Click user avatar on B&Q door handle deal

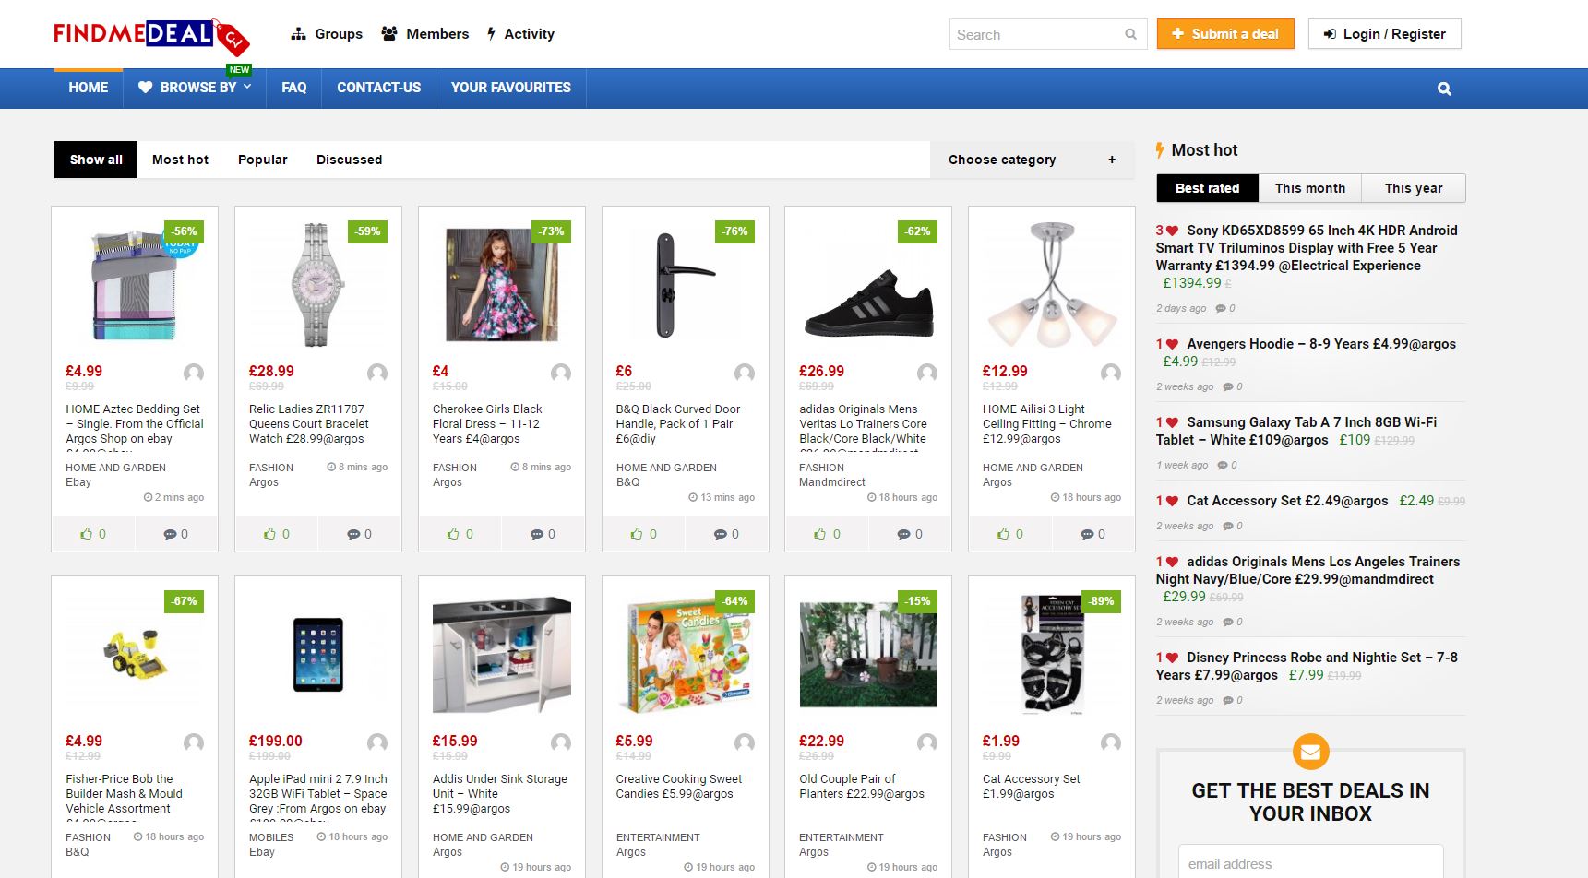click(745, 373)
